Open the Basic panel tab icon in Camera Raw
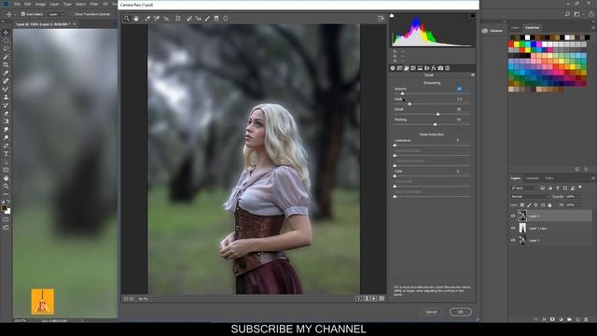The image size is (597, 336). tap(393, 68)
